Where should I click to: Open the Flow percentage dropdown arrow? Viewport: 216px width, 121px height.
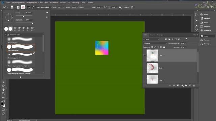click(x=102, y=7)
